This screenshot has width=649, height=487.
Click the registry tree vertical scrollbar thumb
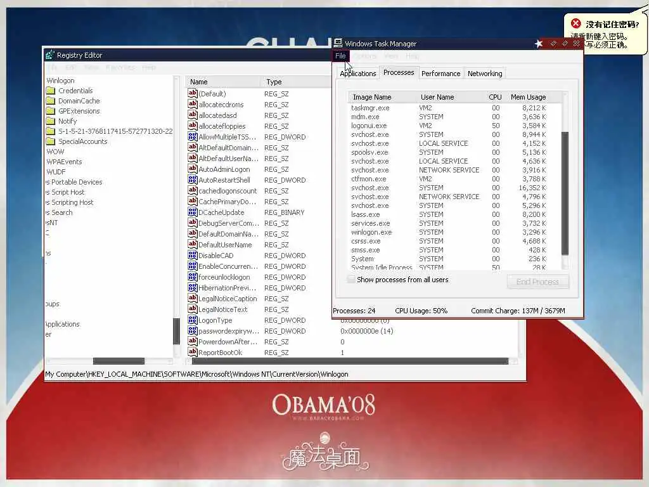point(176,331)
